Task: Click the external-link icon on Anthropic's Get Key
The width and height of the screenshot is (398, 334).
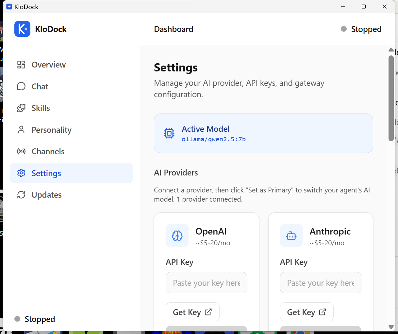Action: 322,312
